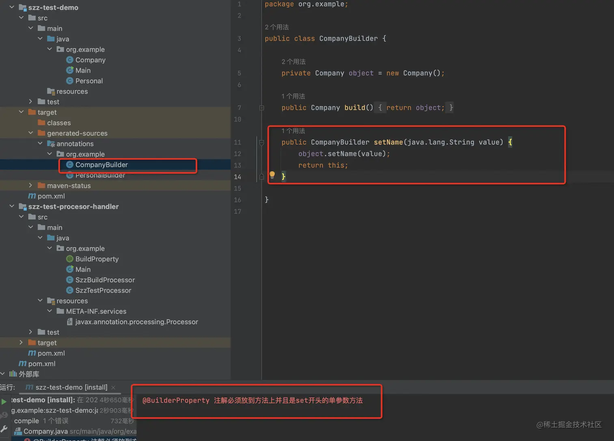
Task: Click 'object.setName(value);' on line 12
Action: point(344,154)
